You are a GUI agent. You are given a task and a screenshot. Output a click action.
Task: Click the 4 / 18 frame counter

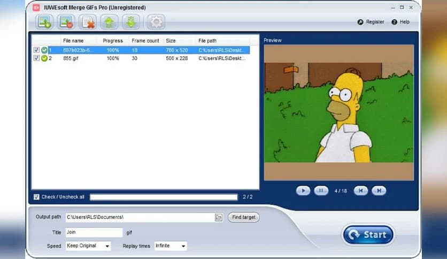tap(341, 191)
